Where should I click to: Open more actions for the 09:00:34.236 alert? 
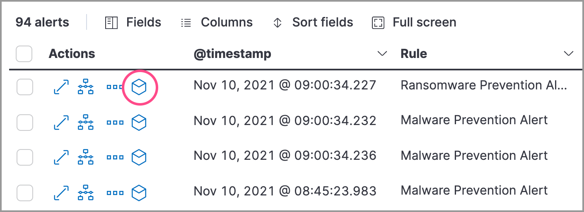[x=115, y=157]
